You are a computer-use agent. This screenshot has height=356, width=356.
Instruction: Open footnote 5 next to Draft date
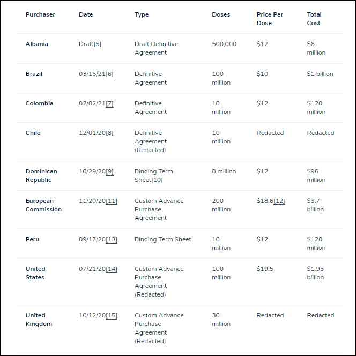click(97, 44)
